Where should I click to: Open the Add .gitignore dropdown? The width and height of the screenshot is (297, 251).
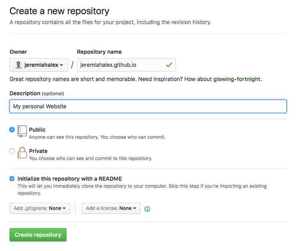point(40,208)
